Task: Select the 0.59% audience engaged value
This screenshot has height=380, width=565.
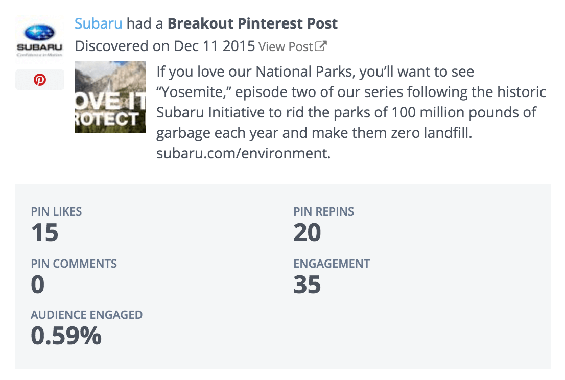Action: click(x=66, y=336)
